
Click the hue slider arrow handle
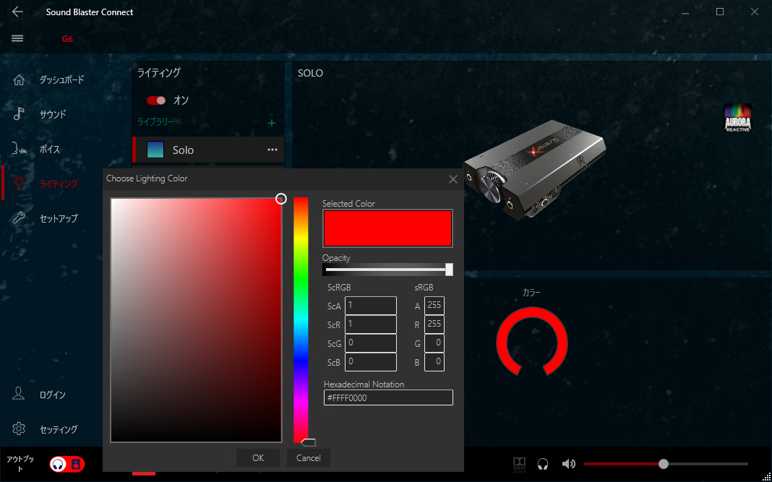(x=308, y=442)
